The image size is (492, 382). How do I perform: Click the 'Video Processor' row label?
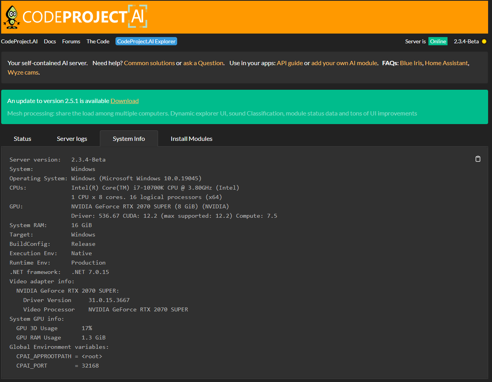tap(49, 309)
